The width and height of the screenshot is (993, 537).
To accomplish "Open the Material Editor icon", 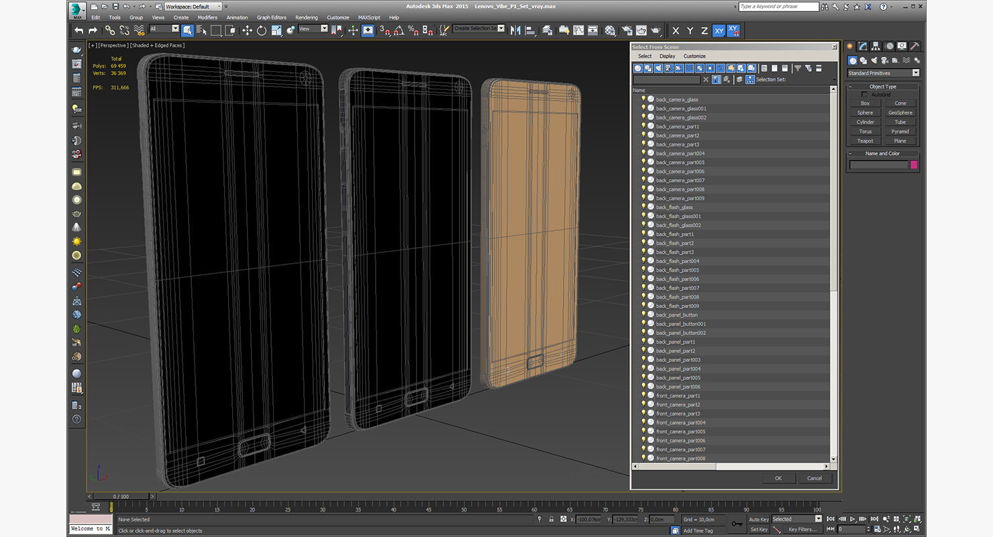I will [x=610, y=30].
